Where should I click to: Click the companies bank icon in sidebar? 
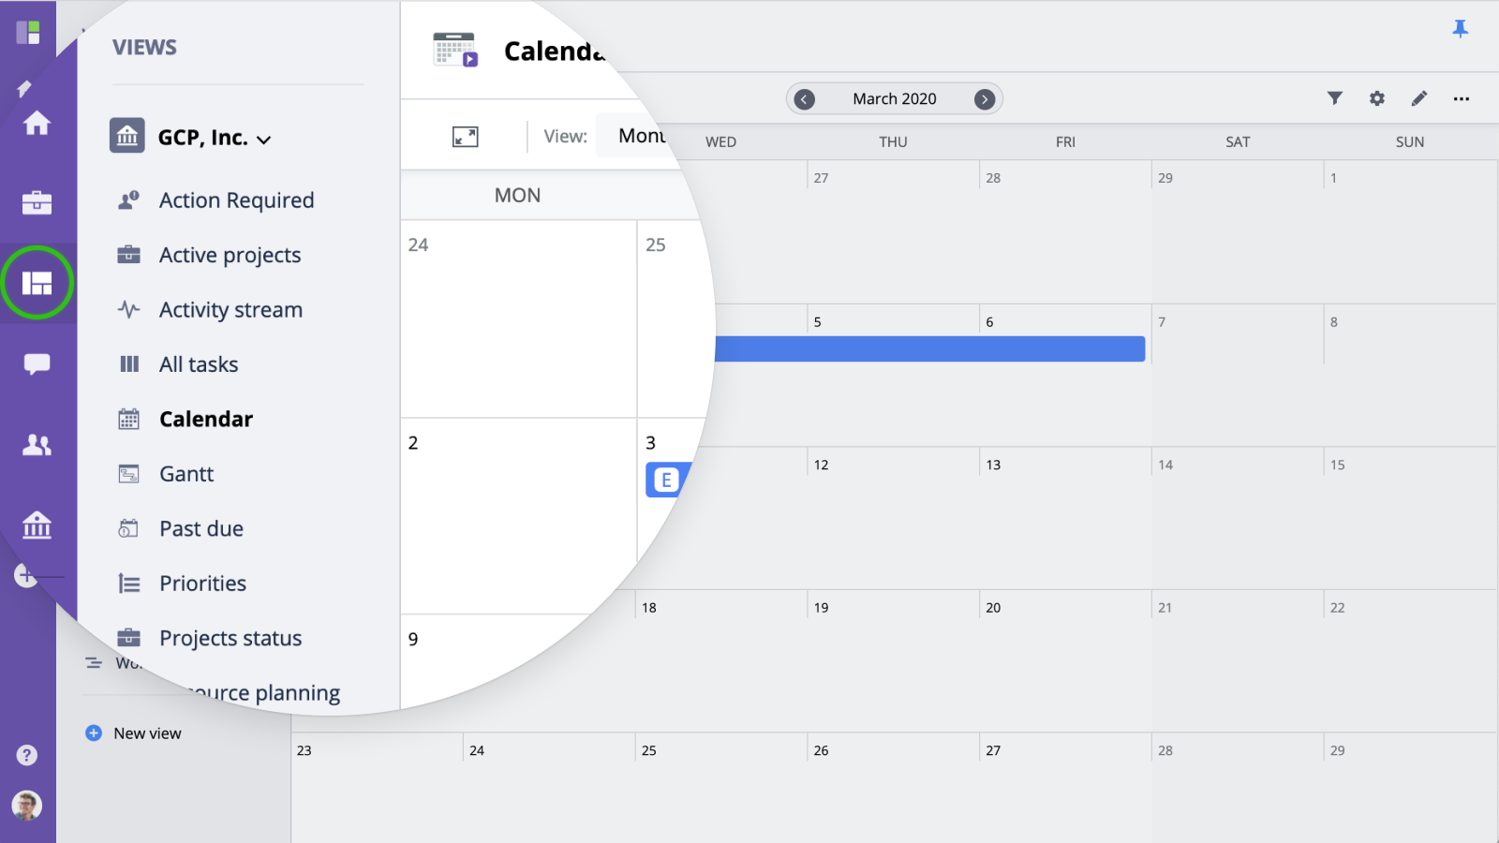[x=37, y=525]
